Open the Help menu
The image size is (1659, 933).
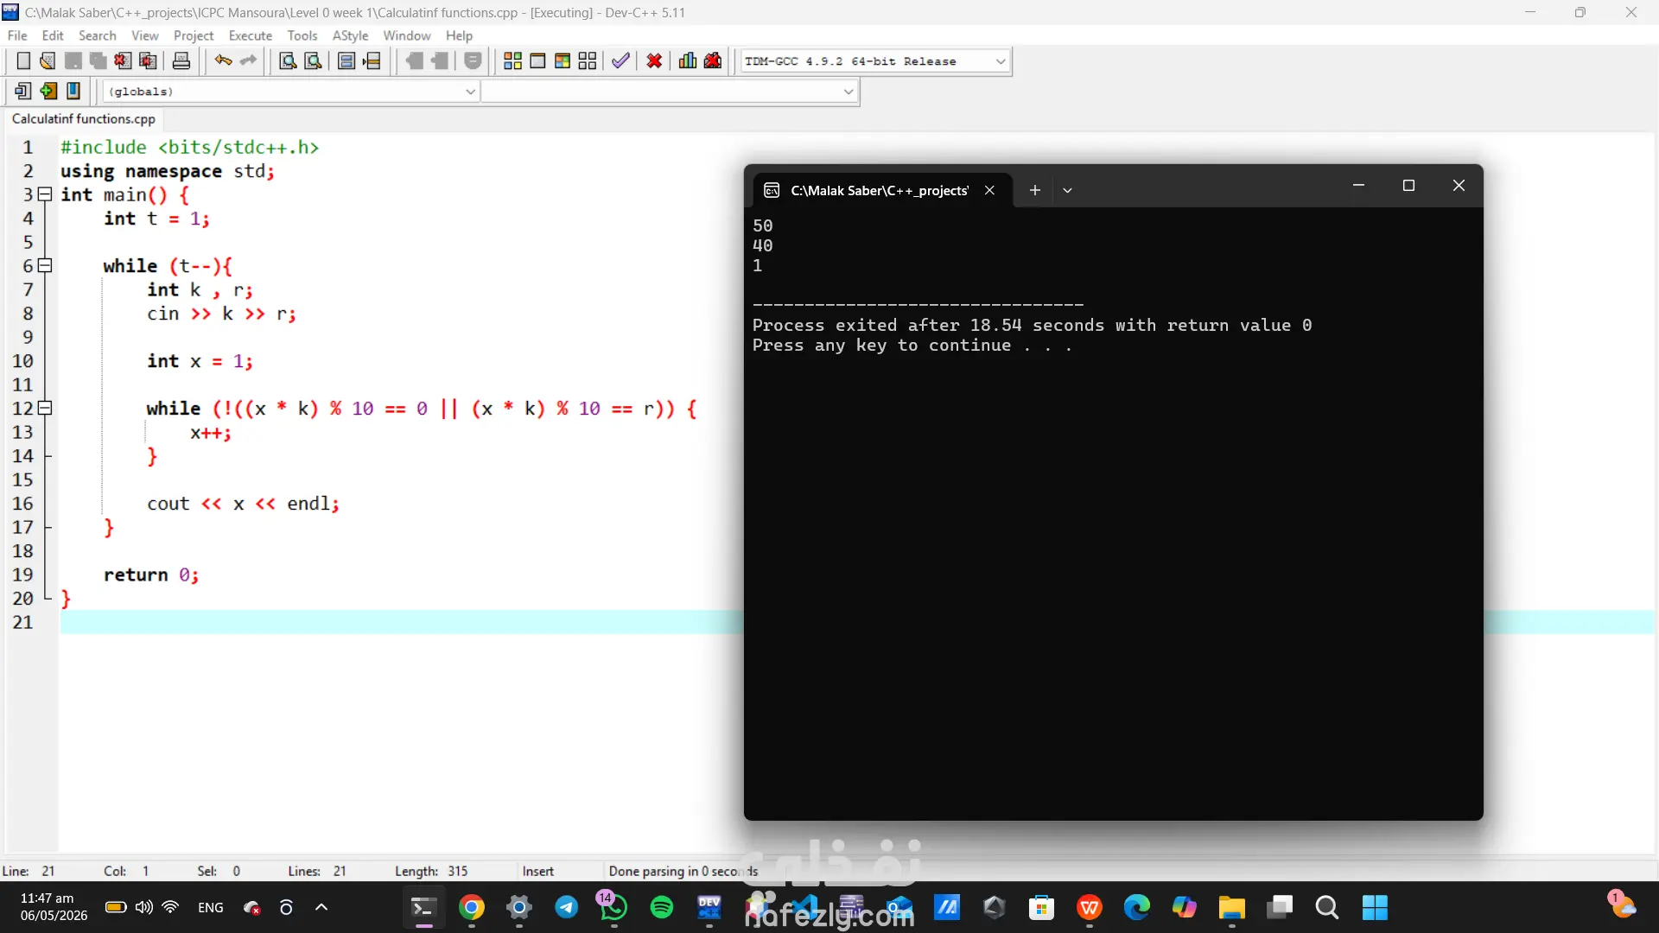click(459, 35)
